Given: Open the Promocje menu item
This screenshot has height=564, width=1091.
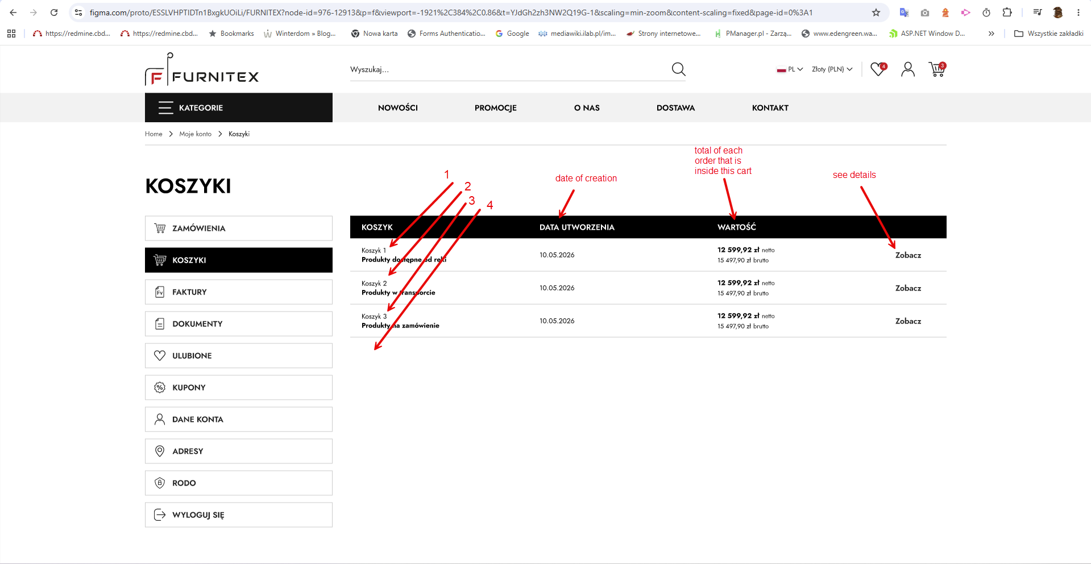Looking at the screenshot, I should (496, 108).
